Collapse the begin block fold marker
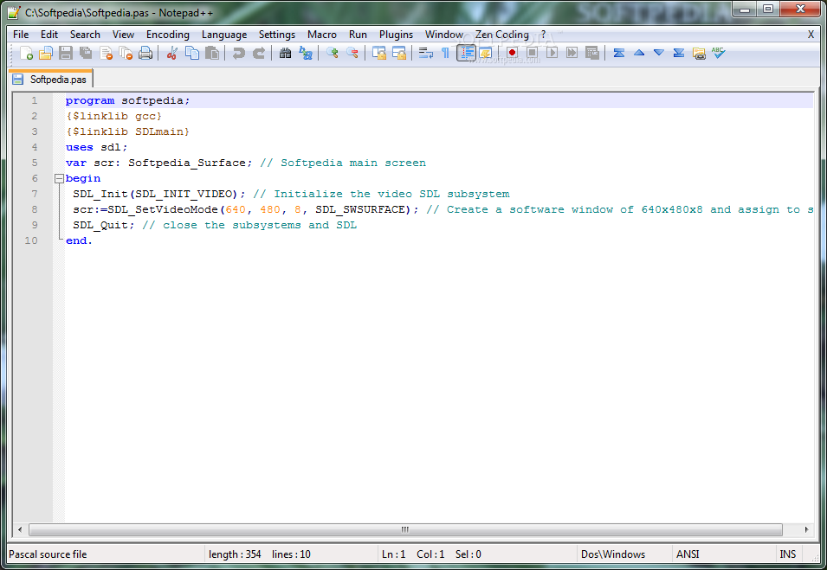This screenshot has height=570, width=827. (59, 178)
